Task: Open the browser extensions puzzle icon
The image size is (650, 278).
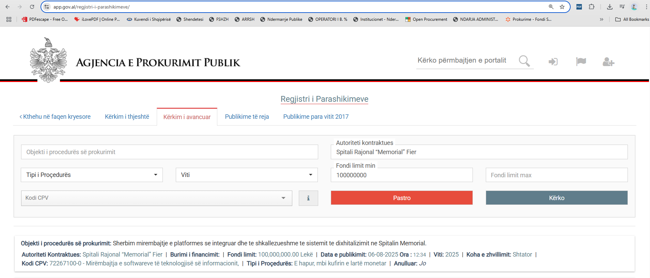Action: [592, 7]
